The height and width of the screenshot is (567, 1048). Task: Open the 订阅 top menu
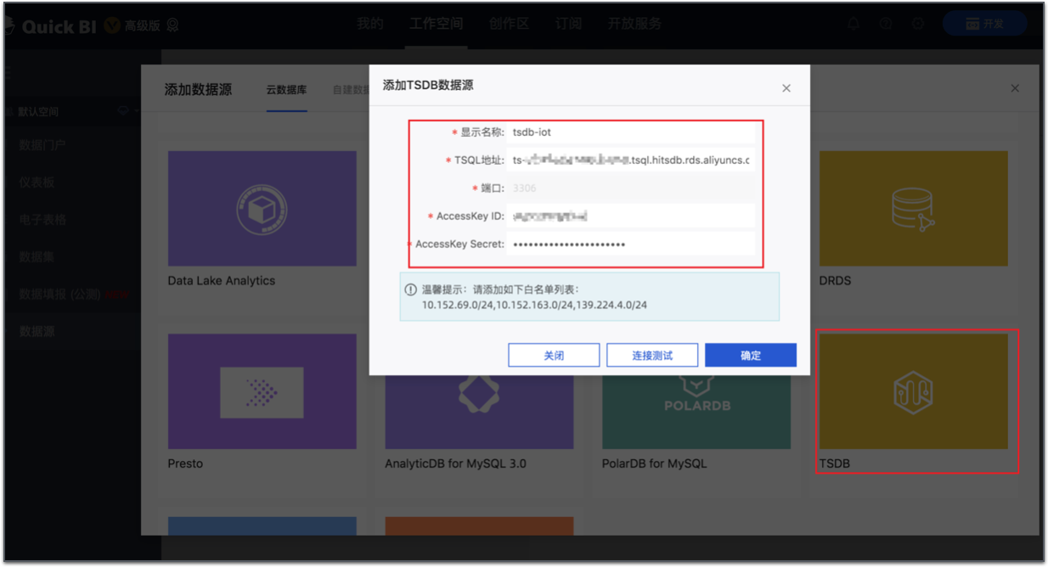568,24
